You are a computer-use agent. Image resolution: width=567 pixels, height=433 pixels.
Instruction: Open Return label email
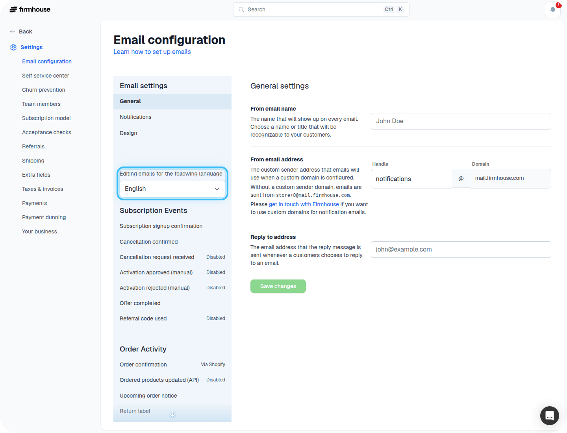[x=135, y=411]
